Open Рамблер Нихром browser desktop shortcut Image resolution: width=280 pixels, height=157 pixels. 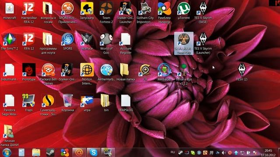[164, 13]
